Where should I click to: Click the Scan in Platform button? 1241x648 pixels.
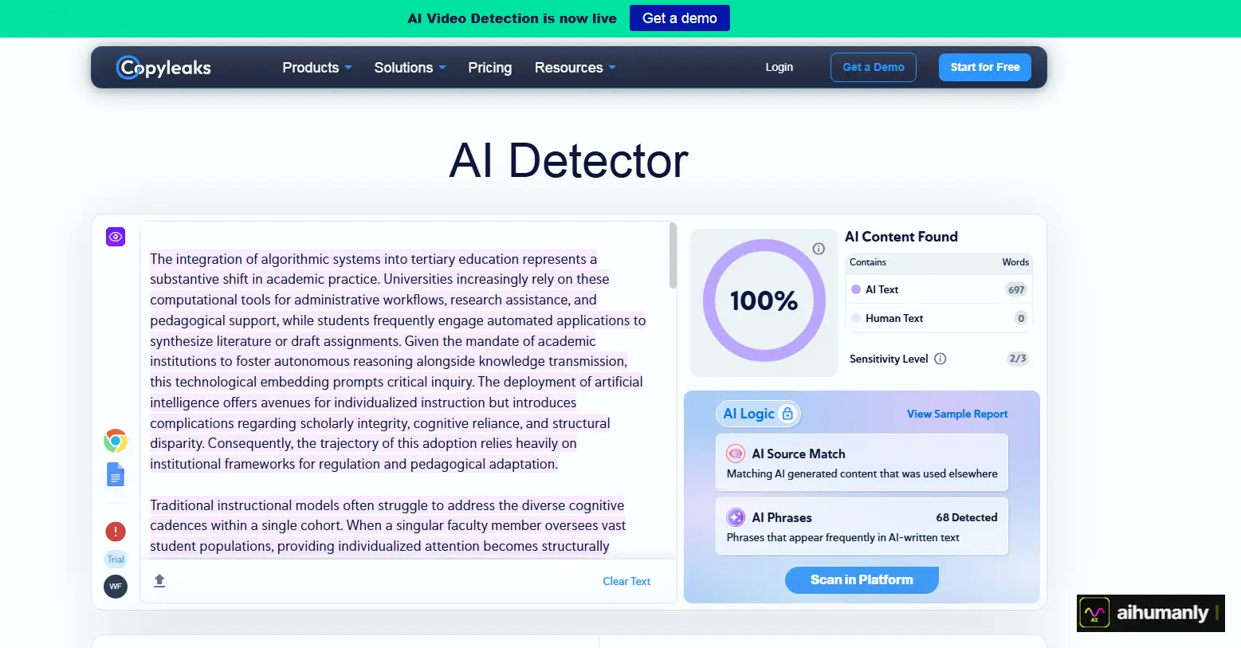click(x=862, y=579)
